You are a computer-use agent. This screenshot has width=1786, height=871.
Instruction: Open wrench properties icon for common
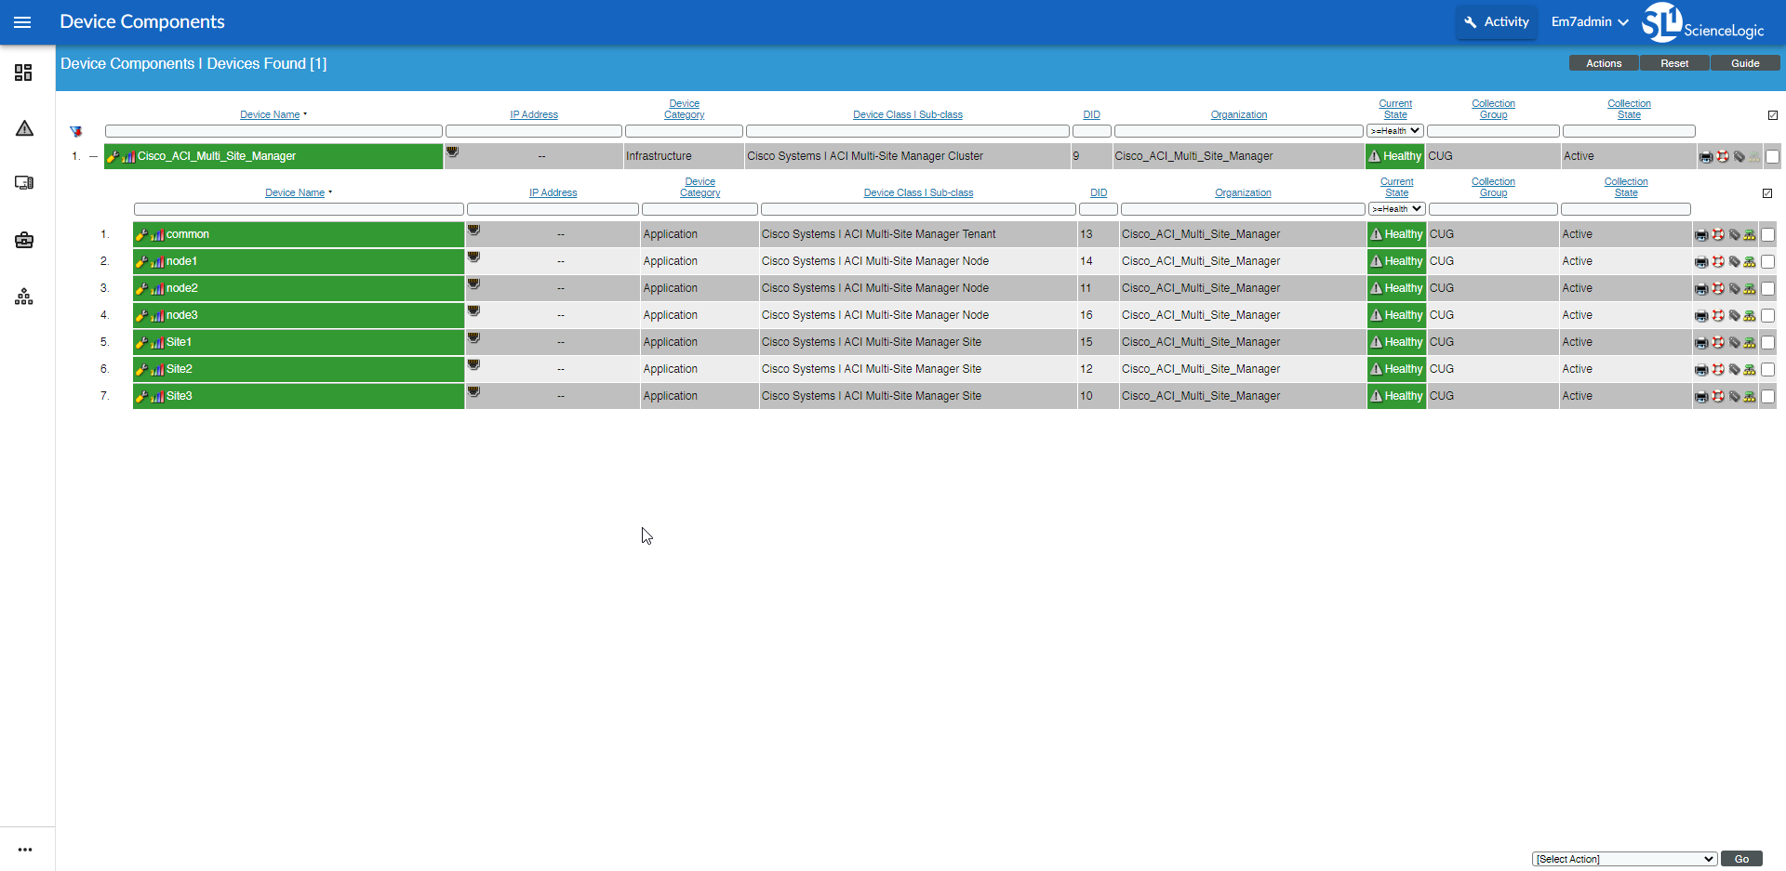click(x=142, y=234)
